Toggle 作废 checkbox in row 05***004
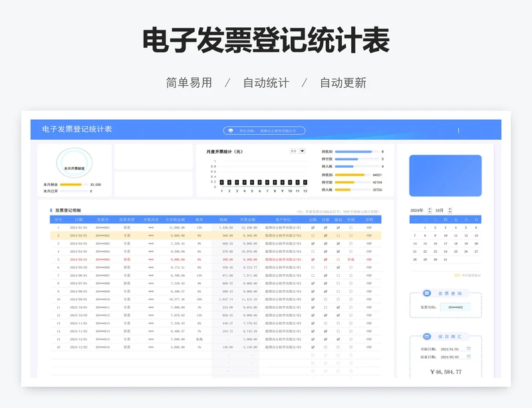 click(x=350, y=252)
